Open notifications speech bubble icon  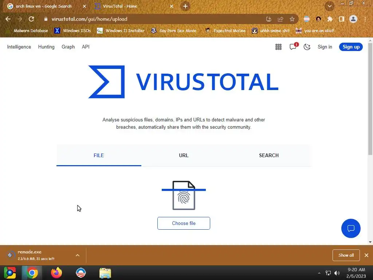293,47
